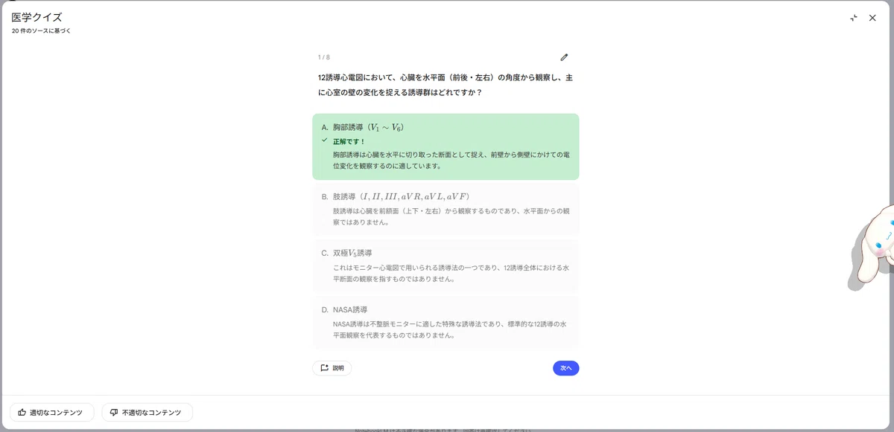Click the green checkmark icon beside 正解です！
Screen dimensions: 894x432
pos(324,140)
